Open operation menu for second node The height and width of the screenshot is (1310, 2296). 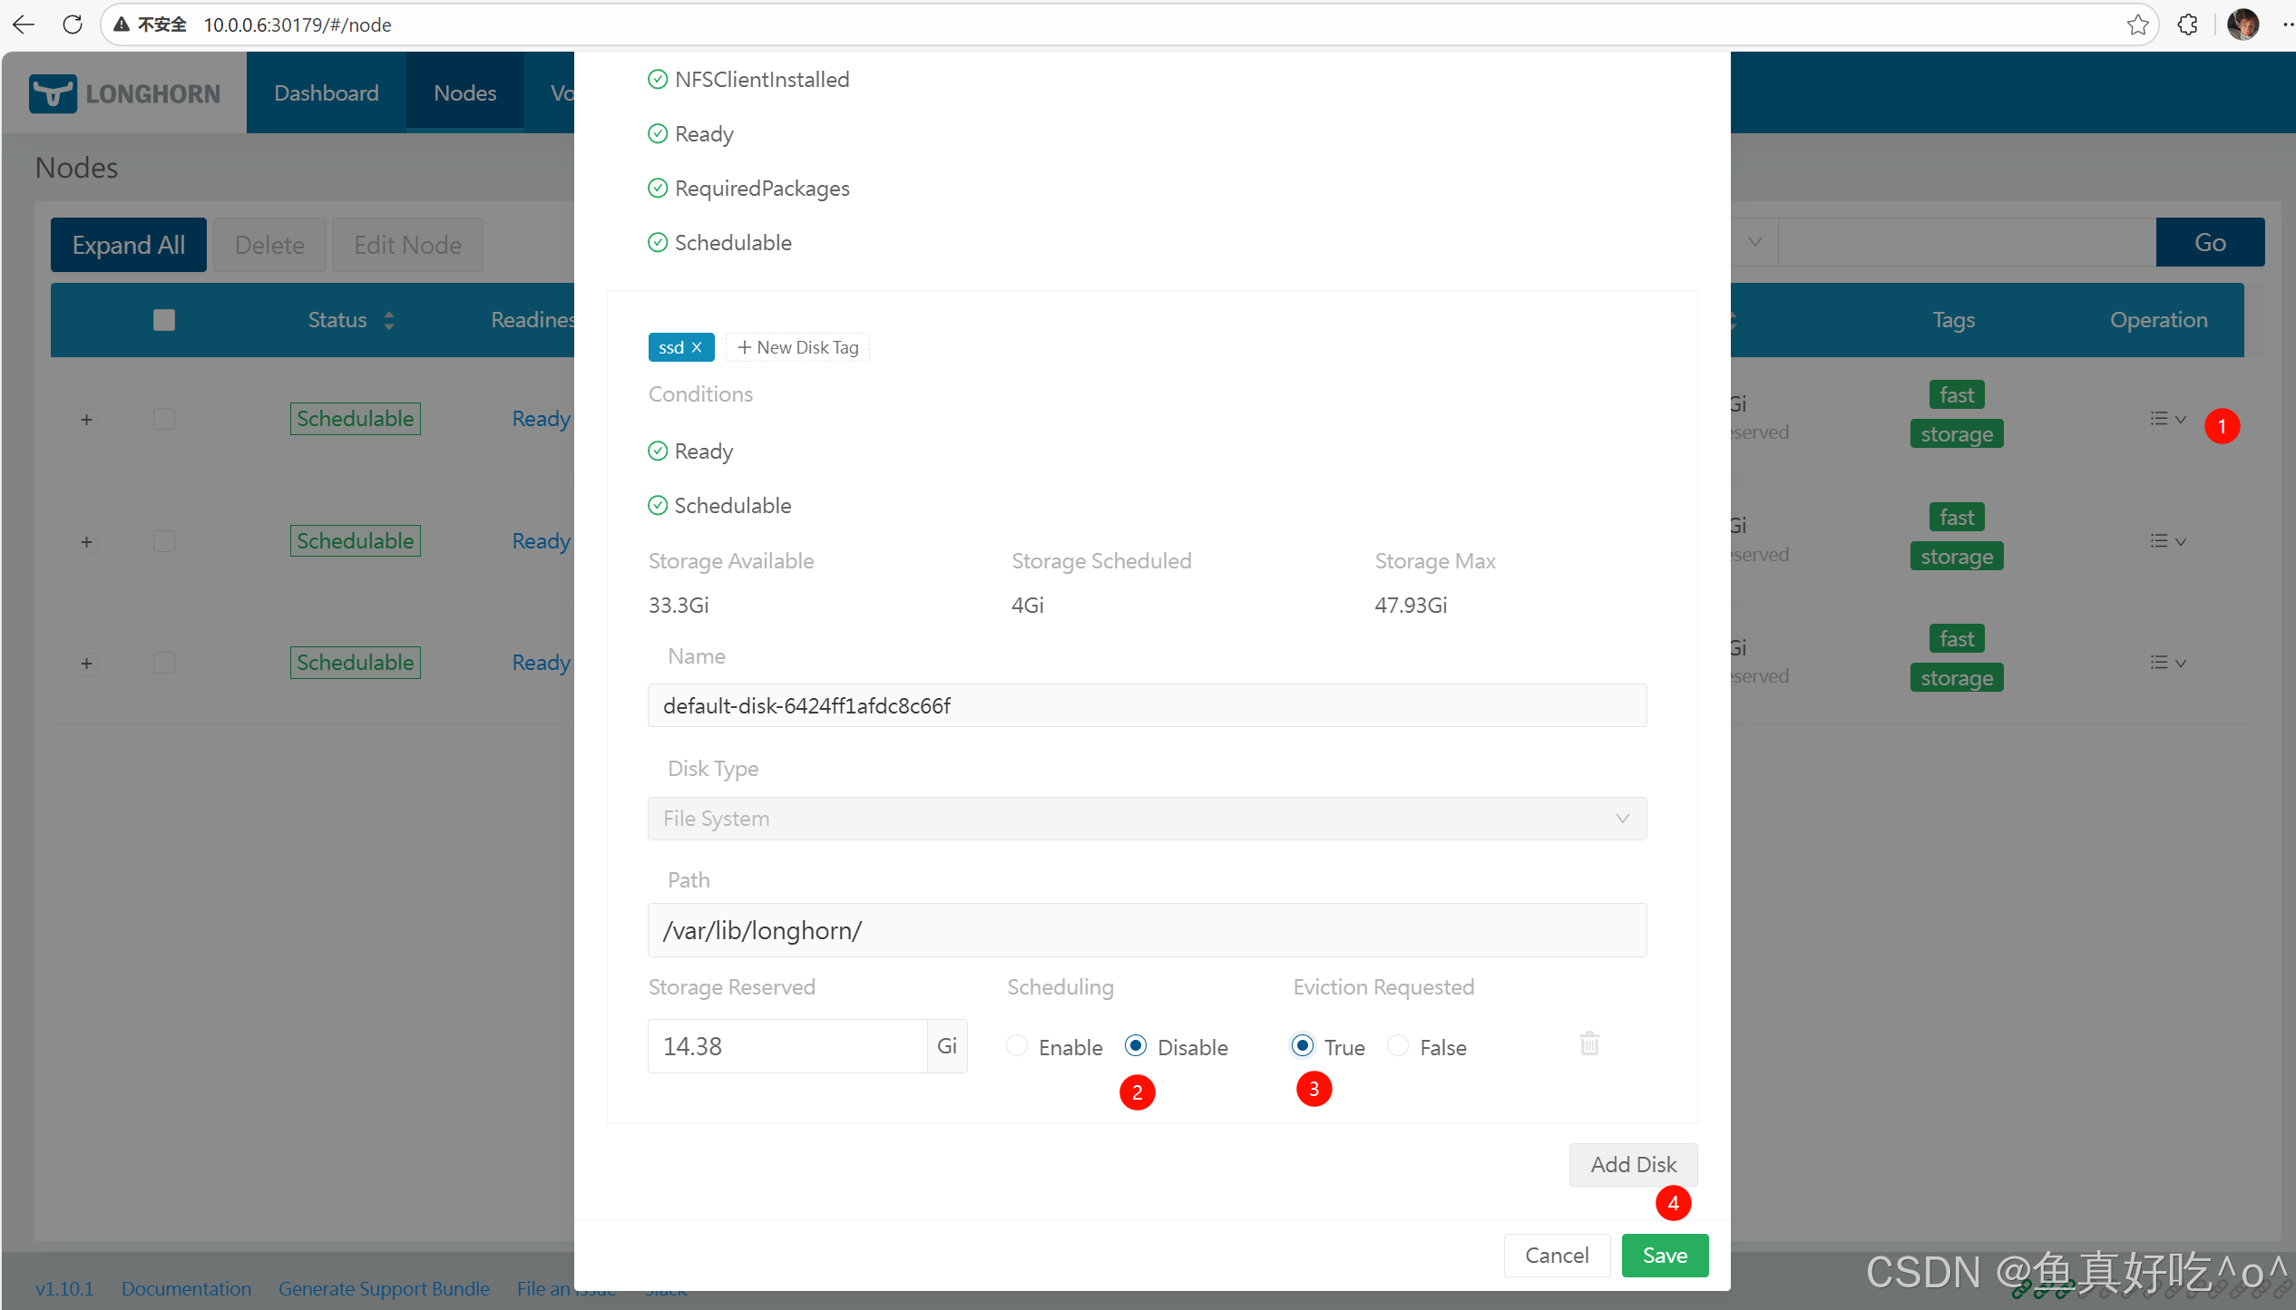coord(2167,541)
